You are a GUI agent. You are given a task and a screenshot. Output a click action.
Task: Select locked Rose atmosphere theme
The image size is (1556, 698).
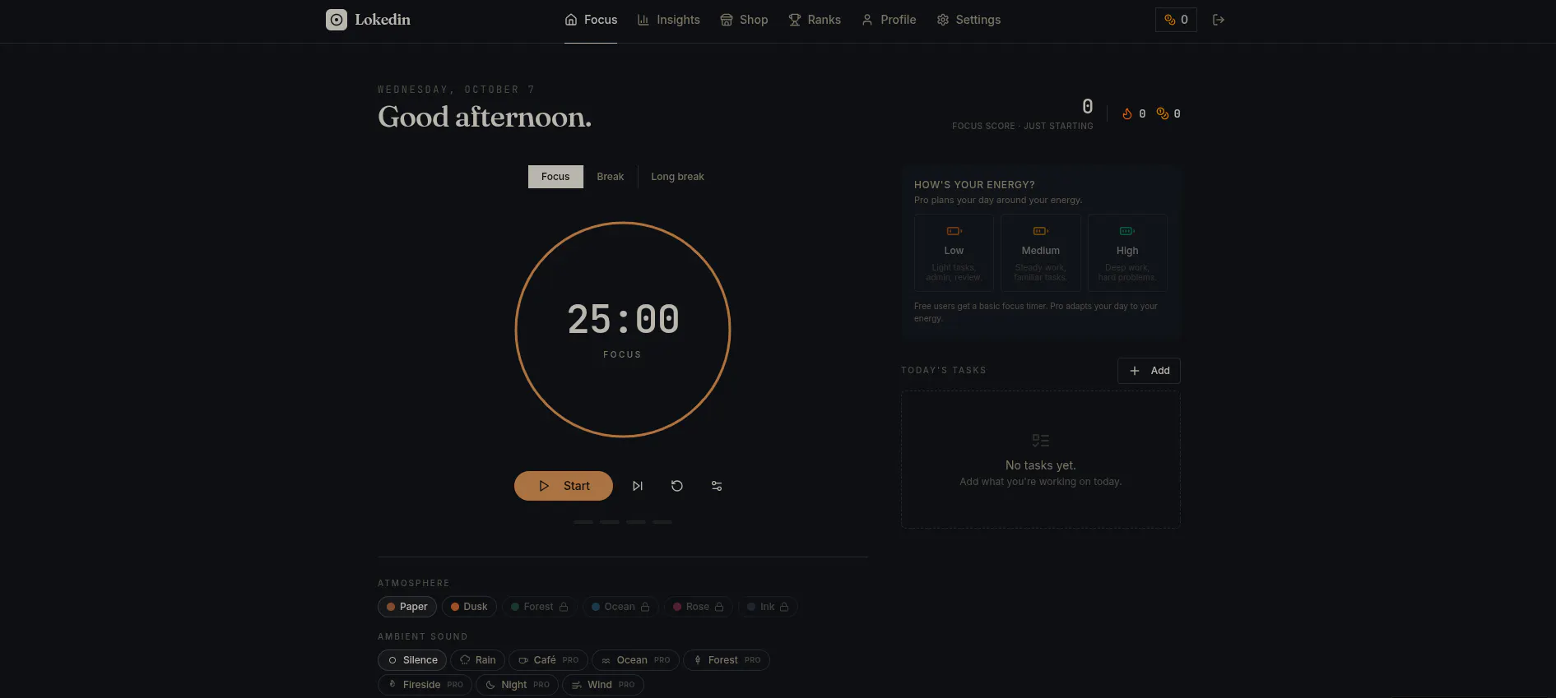[x=699, y=607]
